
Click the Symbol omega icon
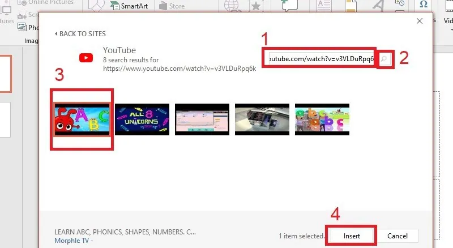(x=423, y=4)
